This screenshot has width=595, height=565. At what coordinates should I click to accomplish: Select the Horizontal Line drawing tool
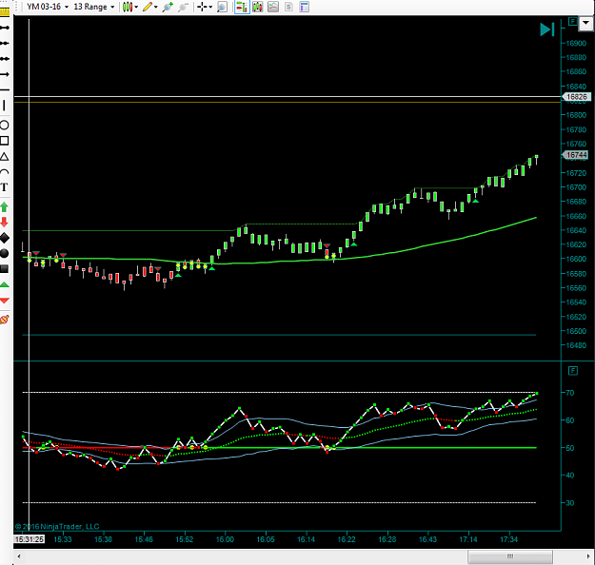5,89
